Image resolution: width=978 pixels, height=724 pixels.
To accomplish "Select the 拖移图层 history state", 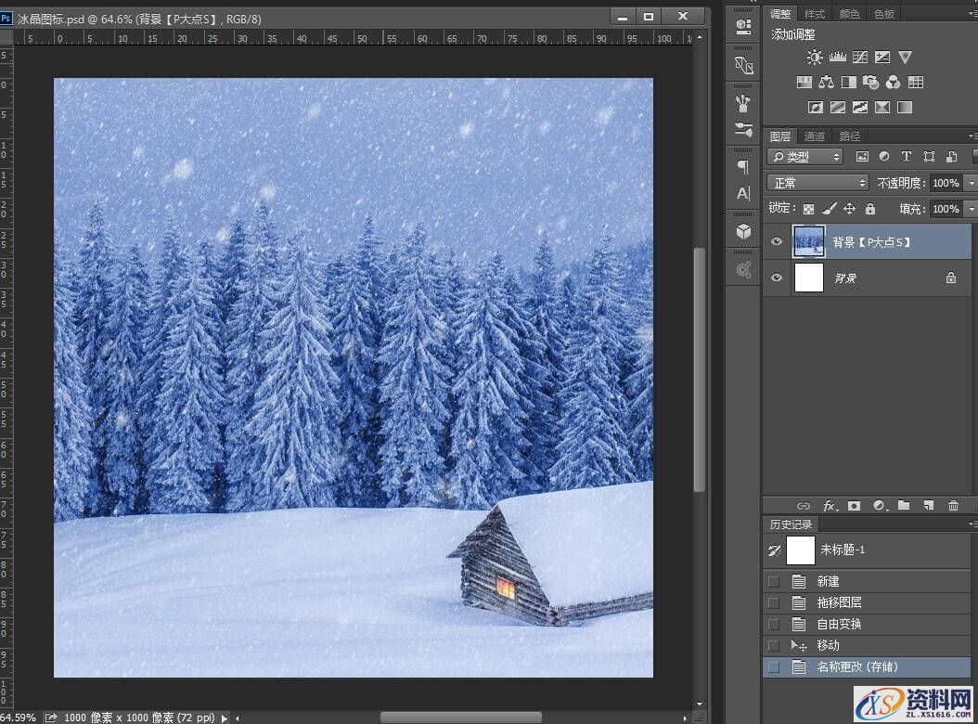I will [839, 602].
